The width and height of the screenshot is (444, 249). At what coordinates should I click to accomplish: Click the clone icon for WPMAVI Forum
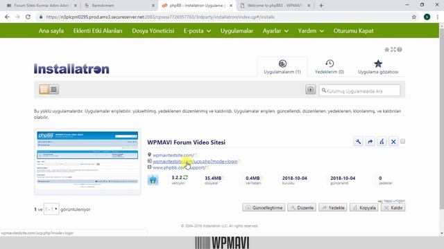pyautogui.click(x=382, y=141)
